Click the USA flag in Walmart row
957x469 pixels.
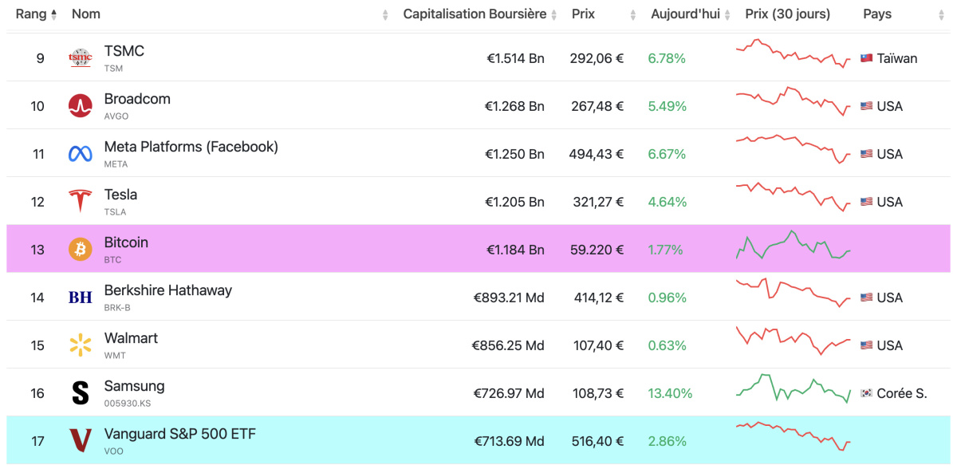(867, 345)
